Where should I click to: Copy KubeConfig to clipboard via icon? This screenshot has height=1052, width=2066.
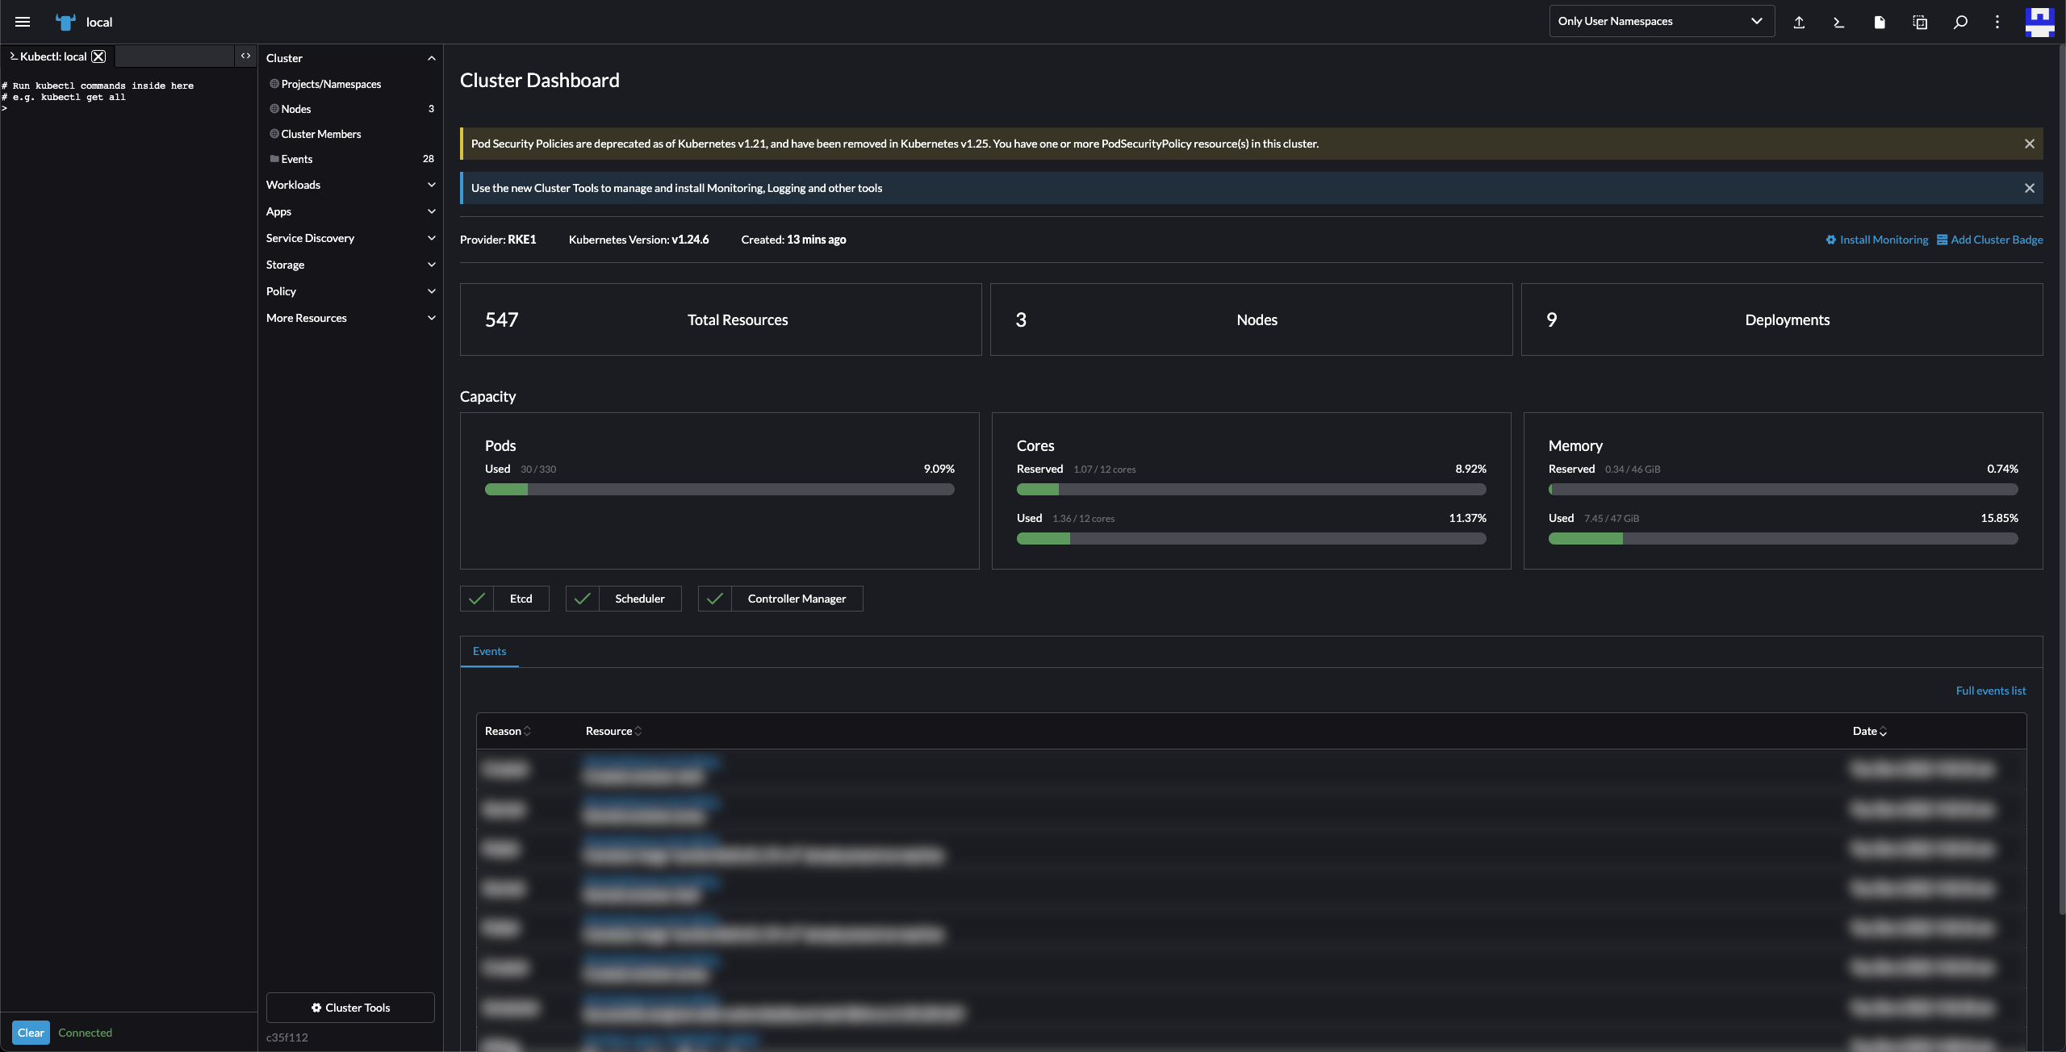point(1920,22)
